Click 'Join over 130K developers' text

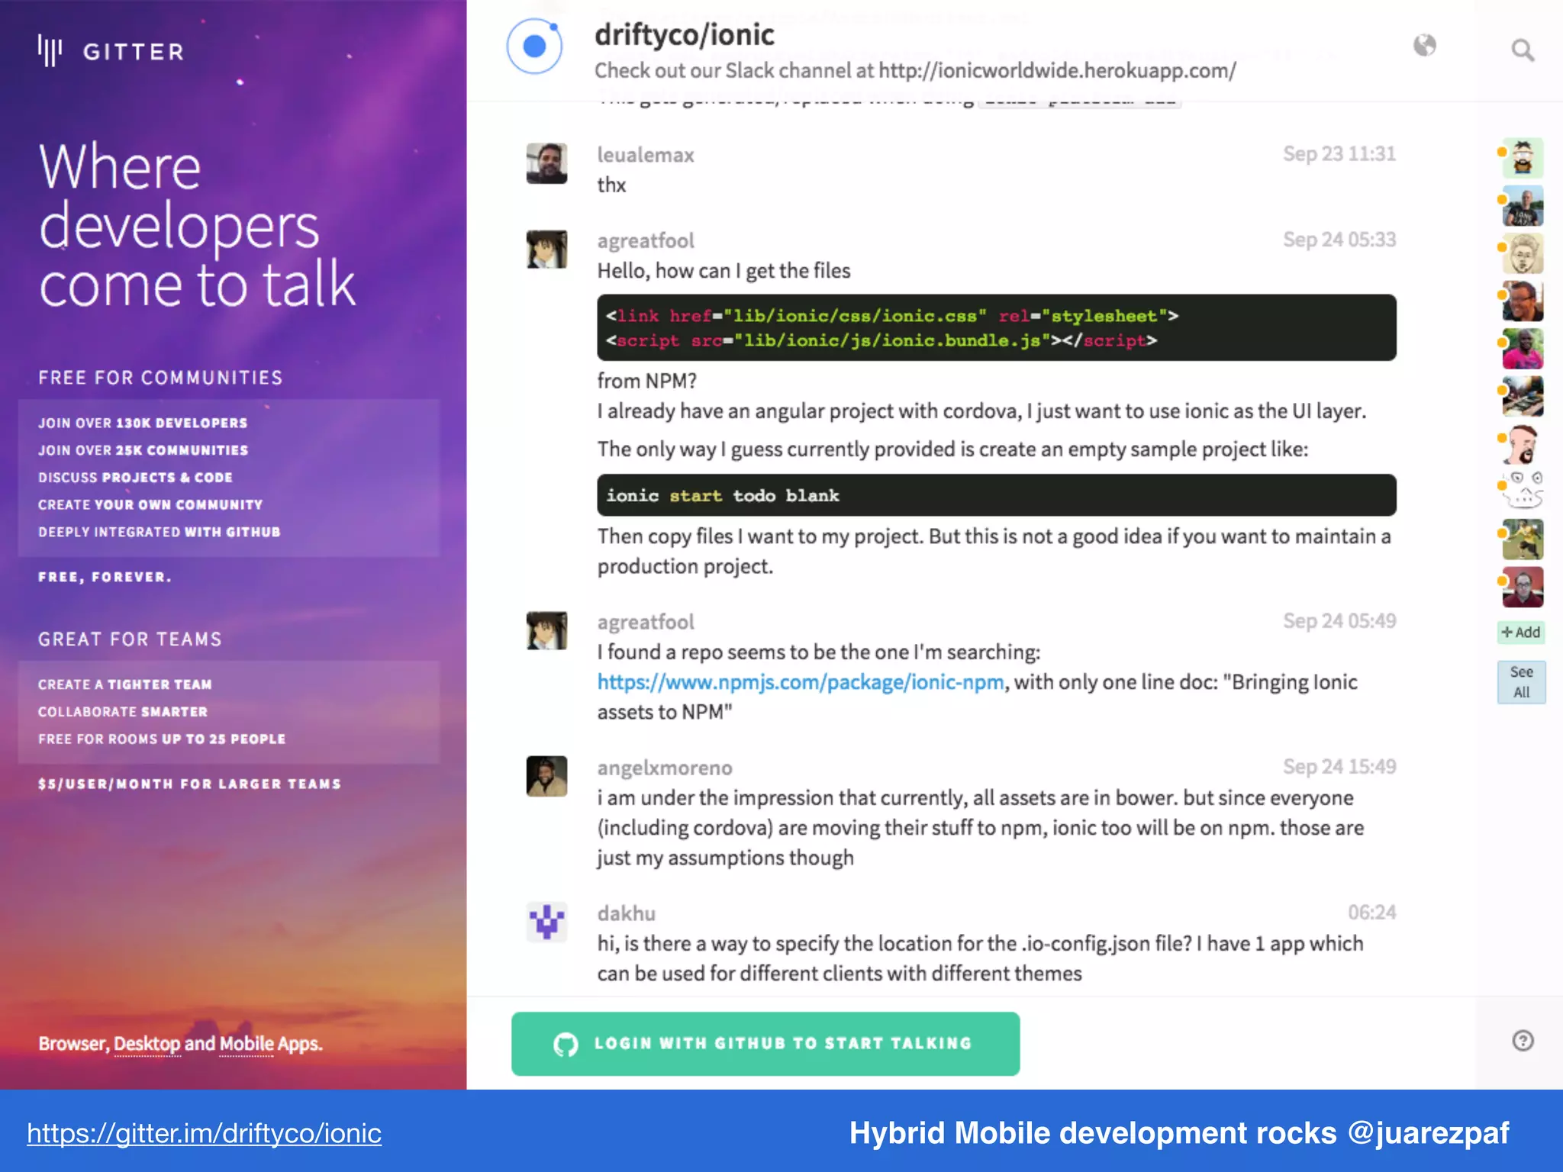pos(143,423)
